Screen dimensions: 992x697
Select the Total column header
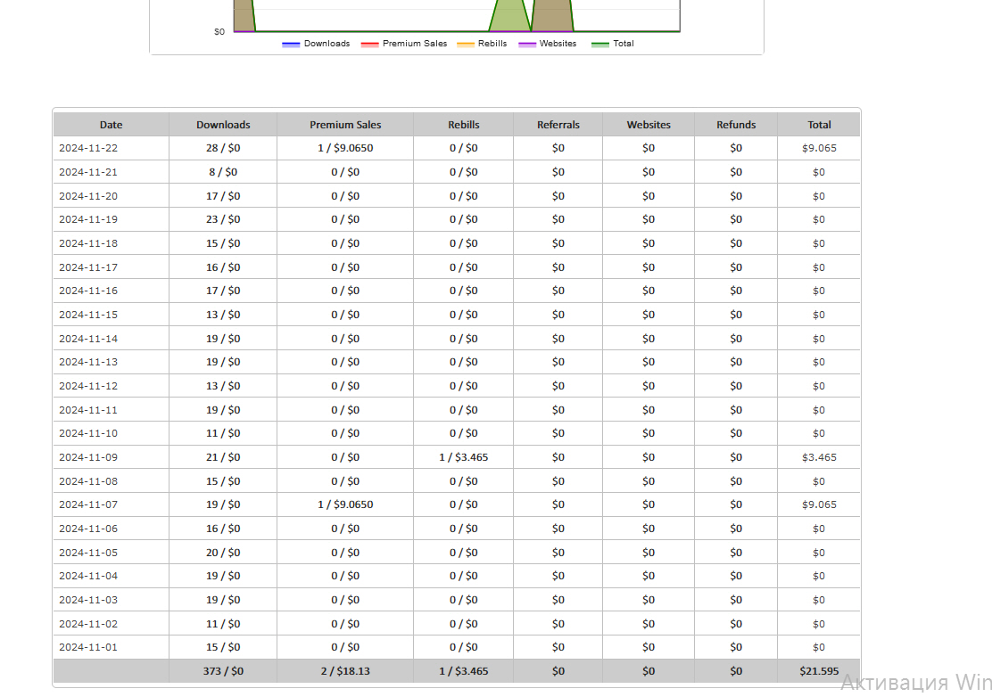(x=819, y=125)
